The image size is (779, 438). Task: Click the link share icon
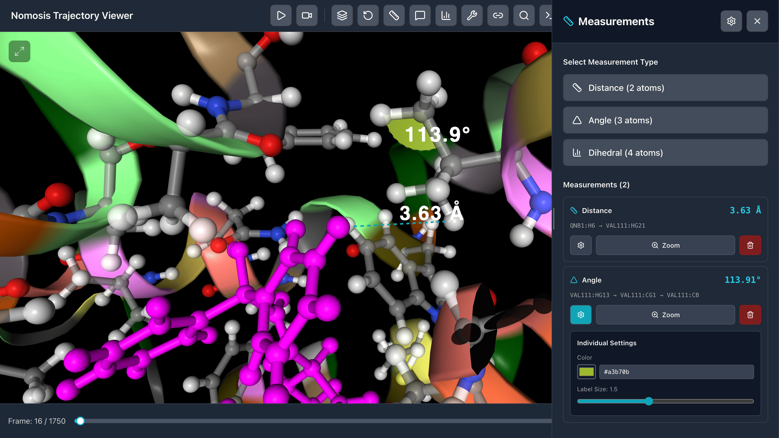[x=498, y=15]
